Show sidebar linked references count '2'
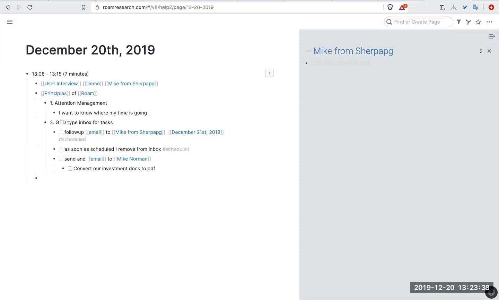The height and width of the screenshot is (300, 499). tap(481, 51)
